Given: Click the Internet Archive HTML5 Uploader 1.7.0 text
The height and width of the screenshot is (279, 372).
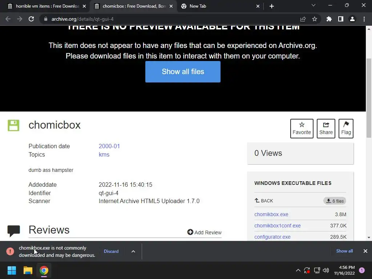Looking at the screenshot, I should click(x=149, y=201).
